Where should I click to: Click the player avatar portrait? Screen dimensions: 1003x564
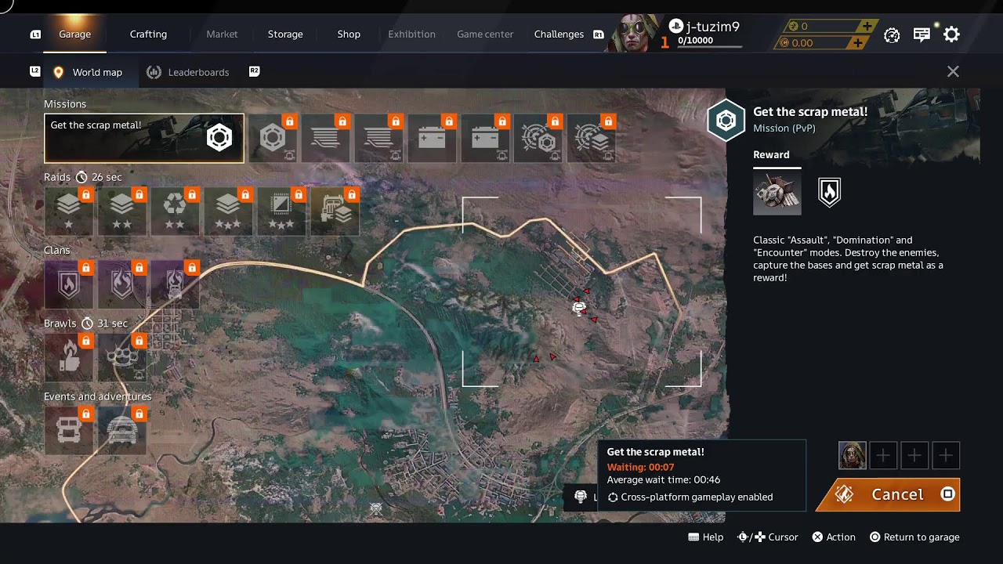[633, 33]
